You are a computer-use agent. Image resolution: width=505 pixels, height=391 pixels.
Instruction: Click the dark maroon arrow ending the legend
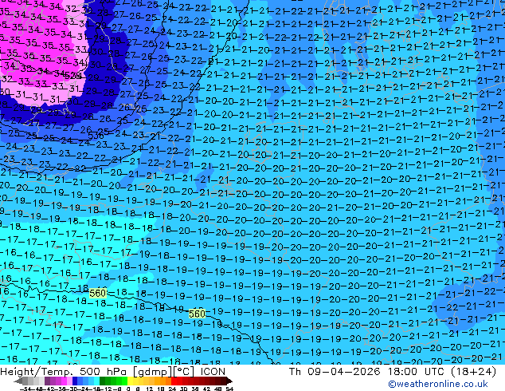(229, 381)
